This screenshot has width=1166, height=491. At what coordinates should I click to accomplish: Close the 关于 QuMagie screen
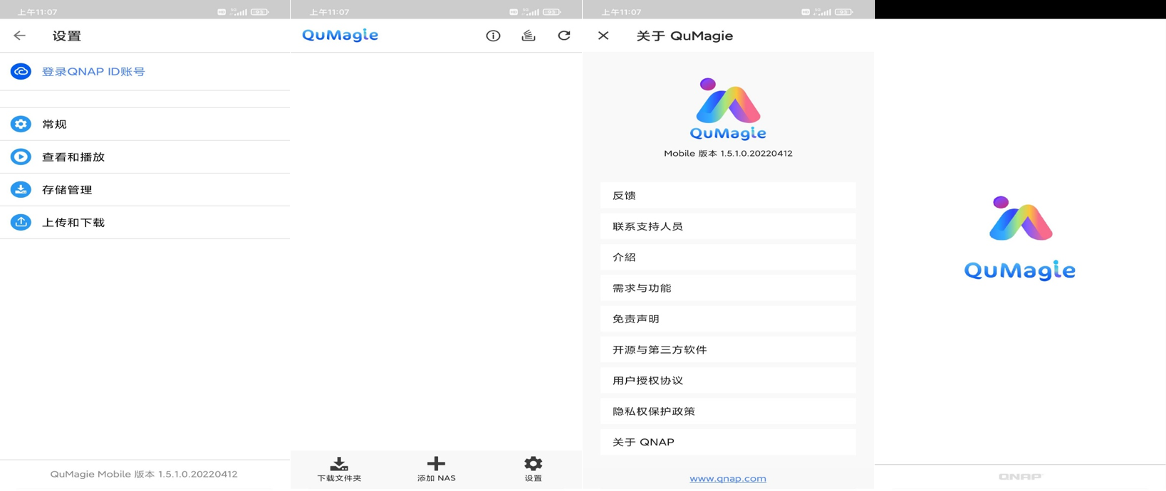click(603, 36)
